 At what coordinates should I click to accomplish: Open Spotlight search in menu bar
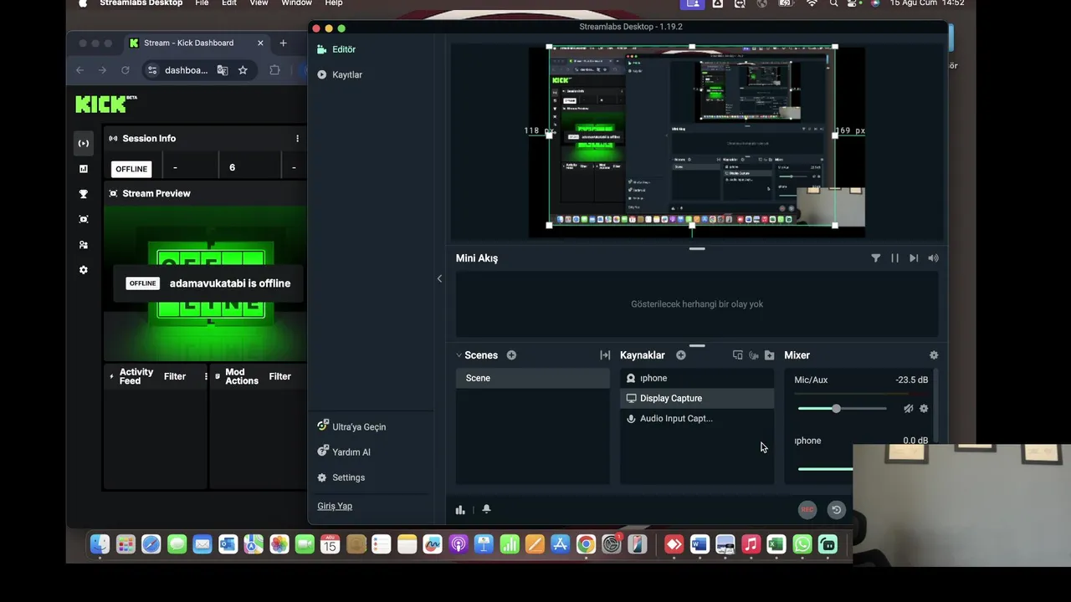click(x=833, y=3)
